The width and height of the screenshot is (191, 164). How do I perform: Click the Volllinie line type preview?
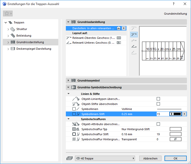pos(169,109)
